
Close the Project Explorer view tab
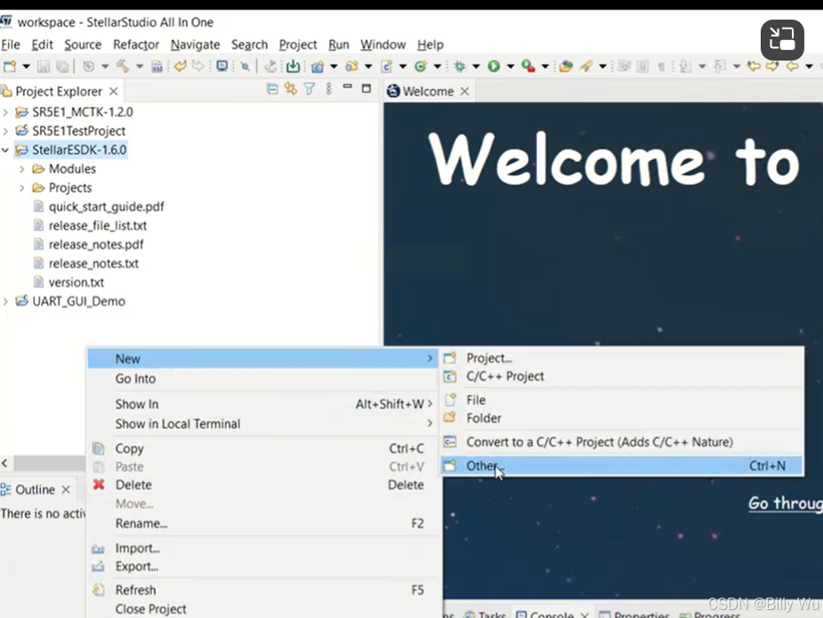tap(113, 91)
